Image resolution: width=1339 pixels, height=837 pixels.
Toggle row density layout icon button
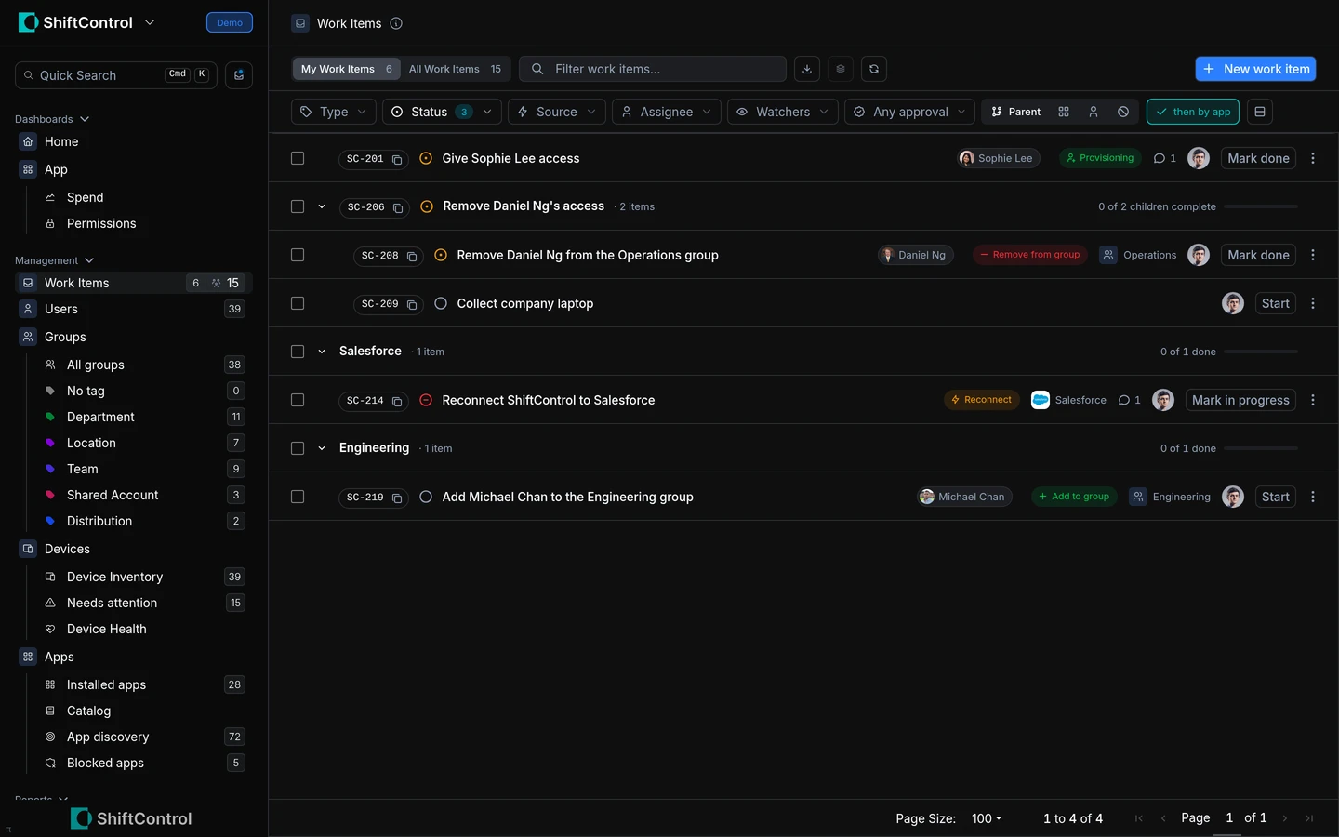coord(1260,112)
